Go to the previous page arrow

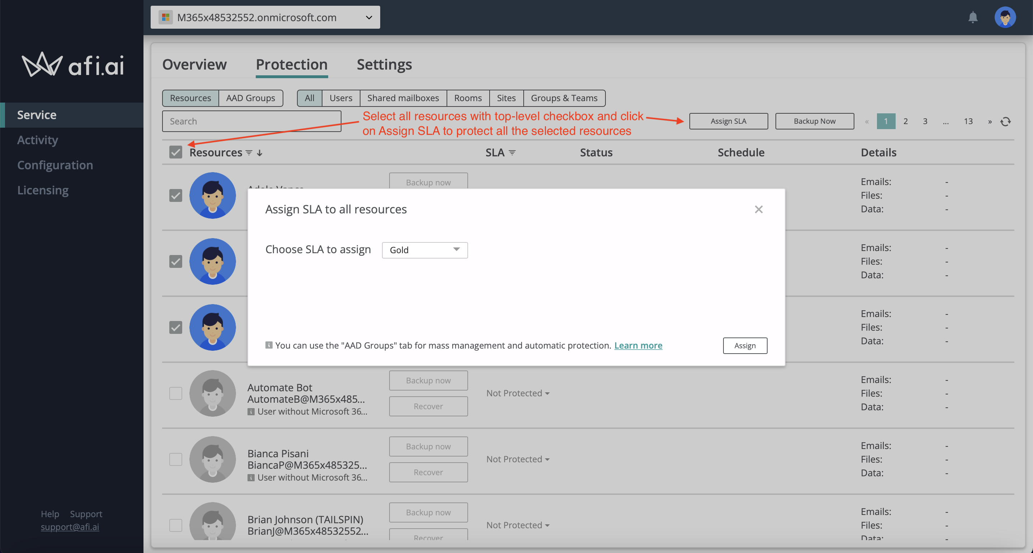[867, 122]
